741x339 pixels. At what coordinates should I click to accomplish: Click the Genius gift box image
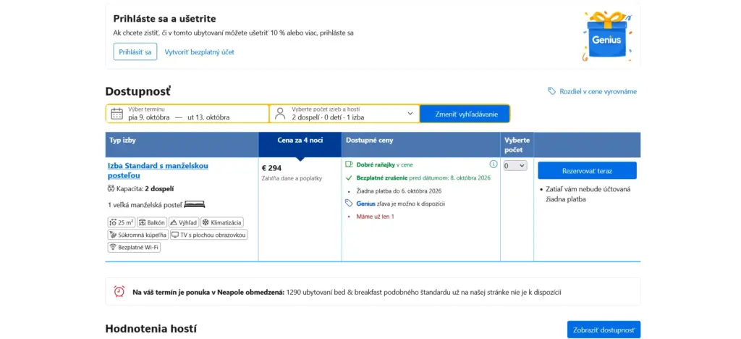coord(606,36)
